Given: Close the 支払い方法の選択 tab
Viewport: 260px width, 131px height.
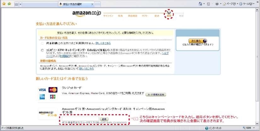Looking at the screenshot, I should pyautogui.click(x=92, y=4).
